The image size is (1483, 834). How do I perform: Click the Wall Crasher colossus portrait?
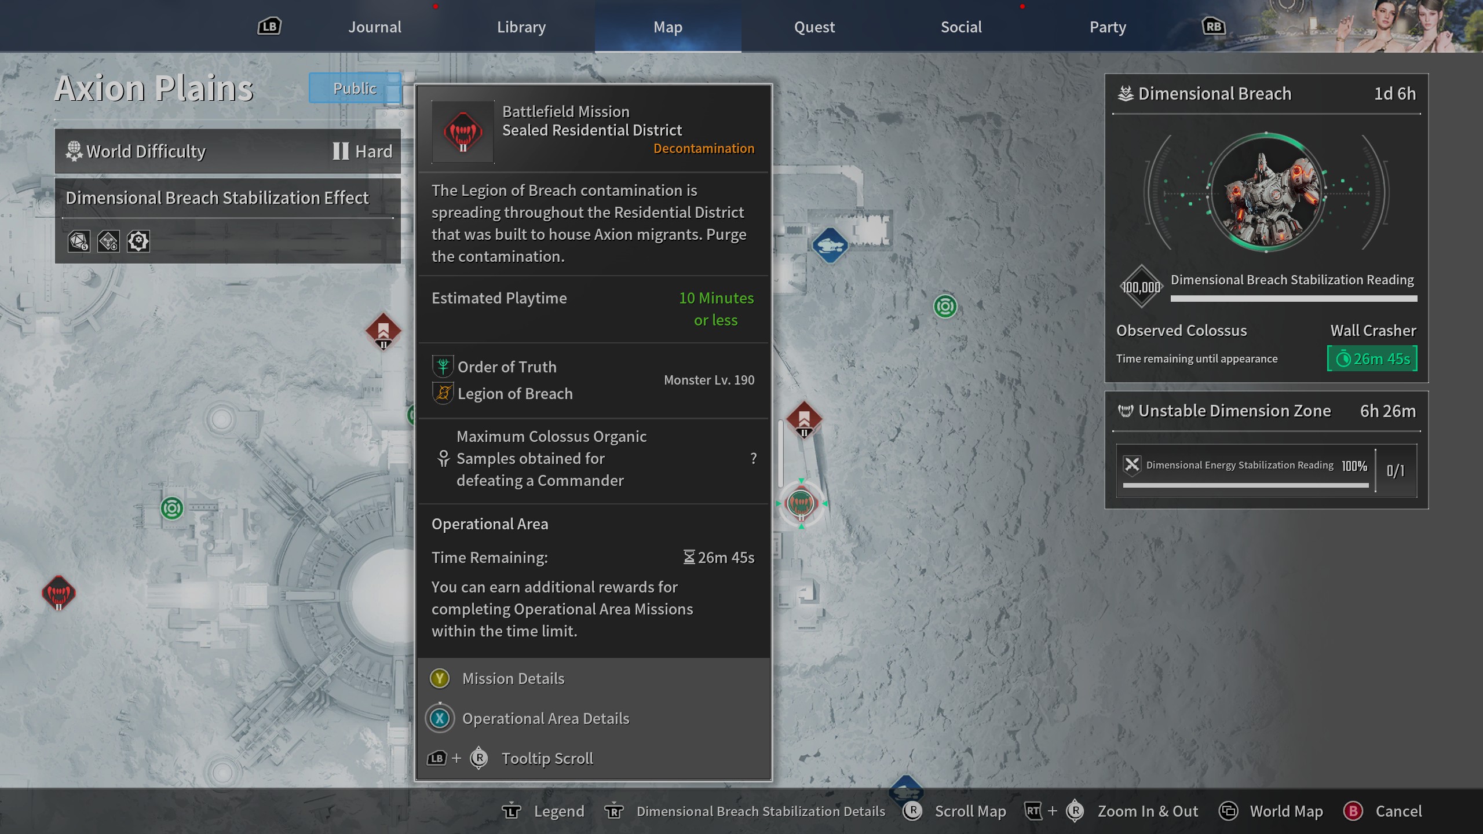click(1266, 193)
